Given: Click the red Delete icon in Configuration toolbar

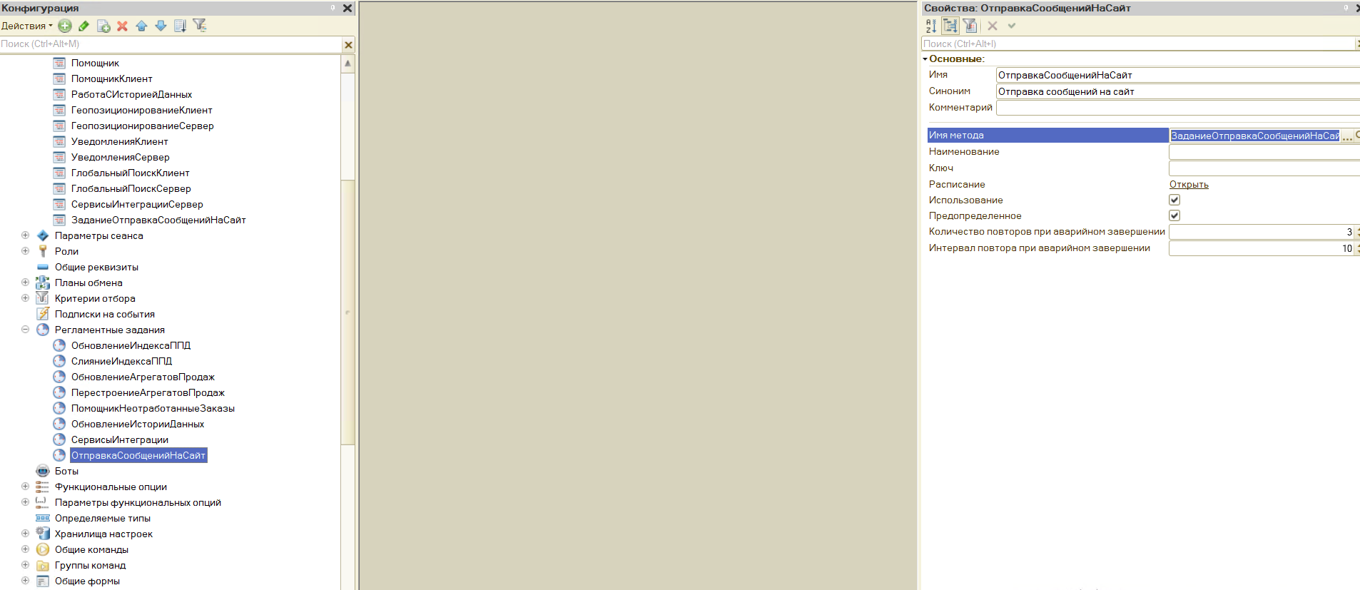Looking at the screenshot, I should (122, 26).
